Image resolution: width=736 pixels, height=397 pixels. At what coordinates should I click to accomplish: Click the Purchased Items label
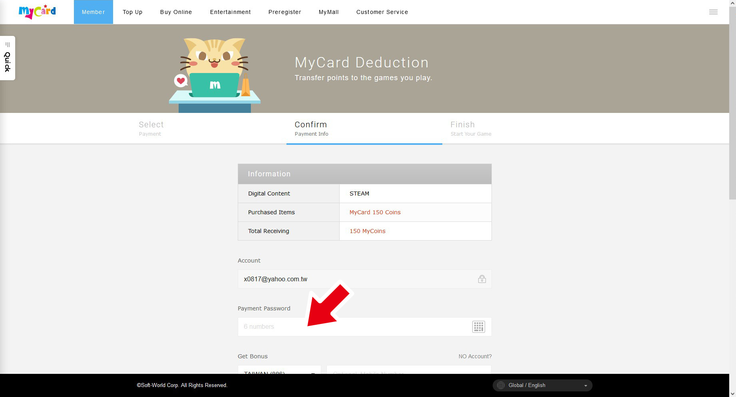click(271, 212)
